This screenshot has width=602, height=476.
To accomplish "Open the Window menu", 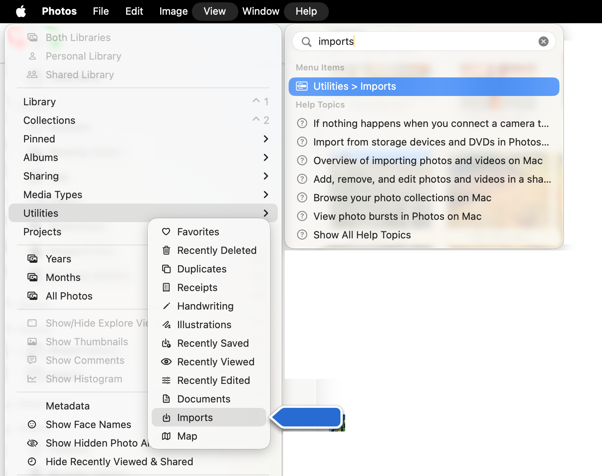I will [x=261, y=11].
